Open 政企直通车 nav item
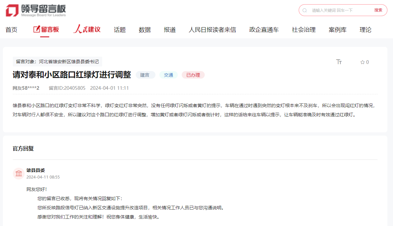The height and width of the screenshot is (226, 393). (264, 30)
